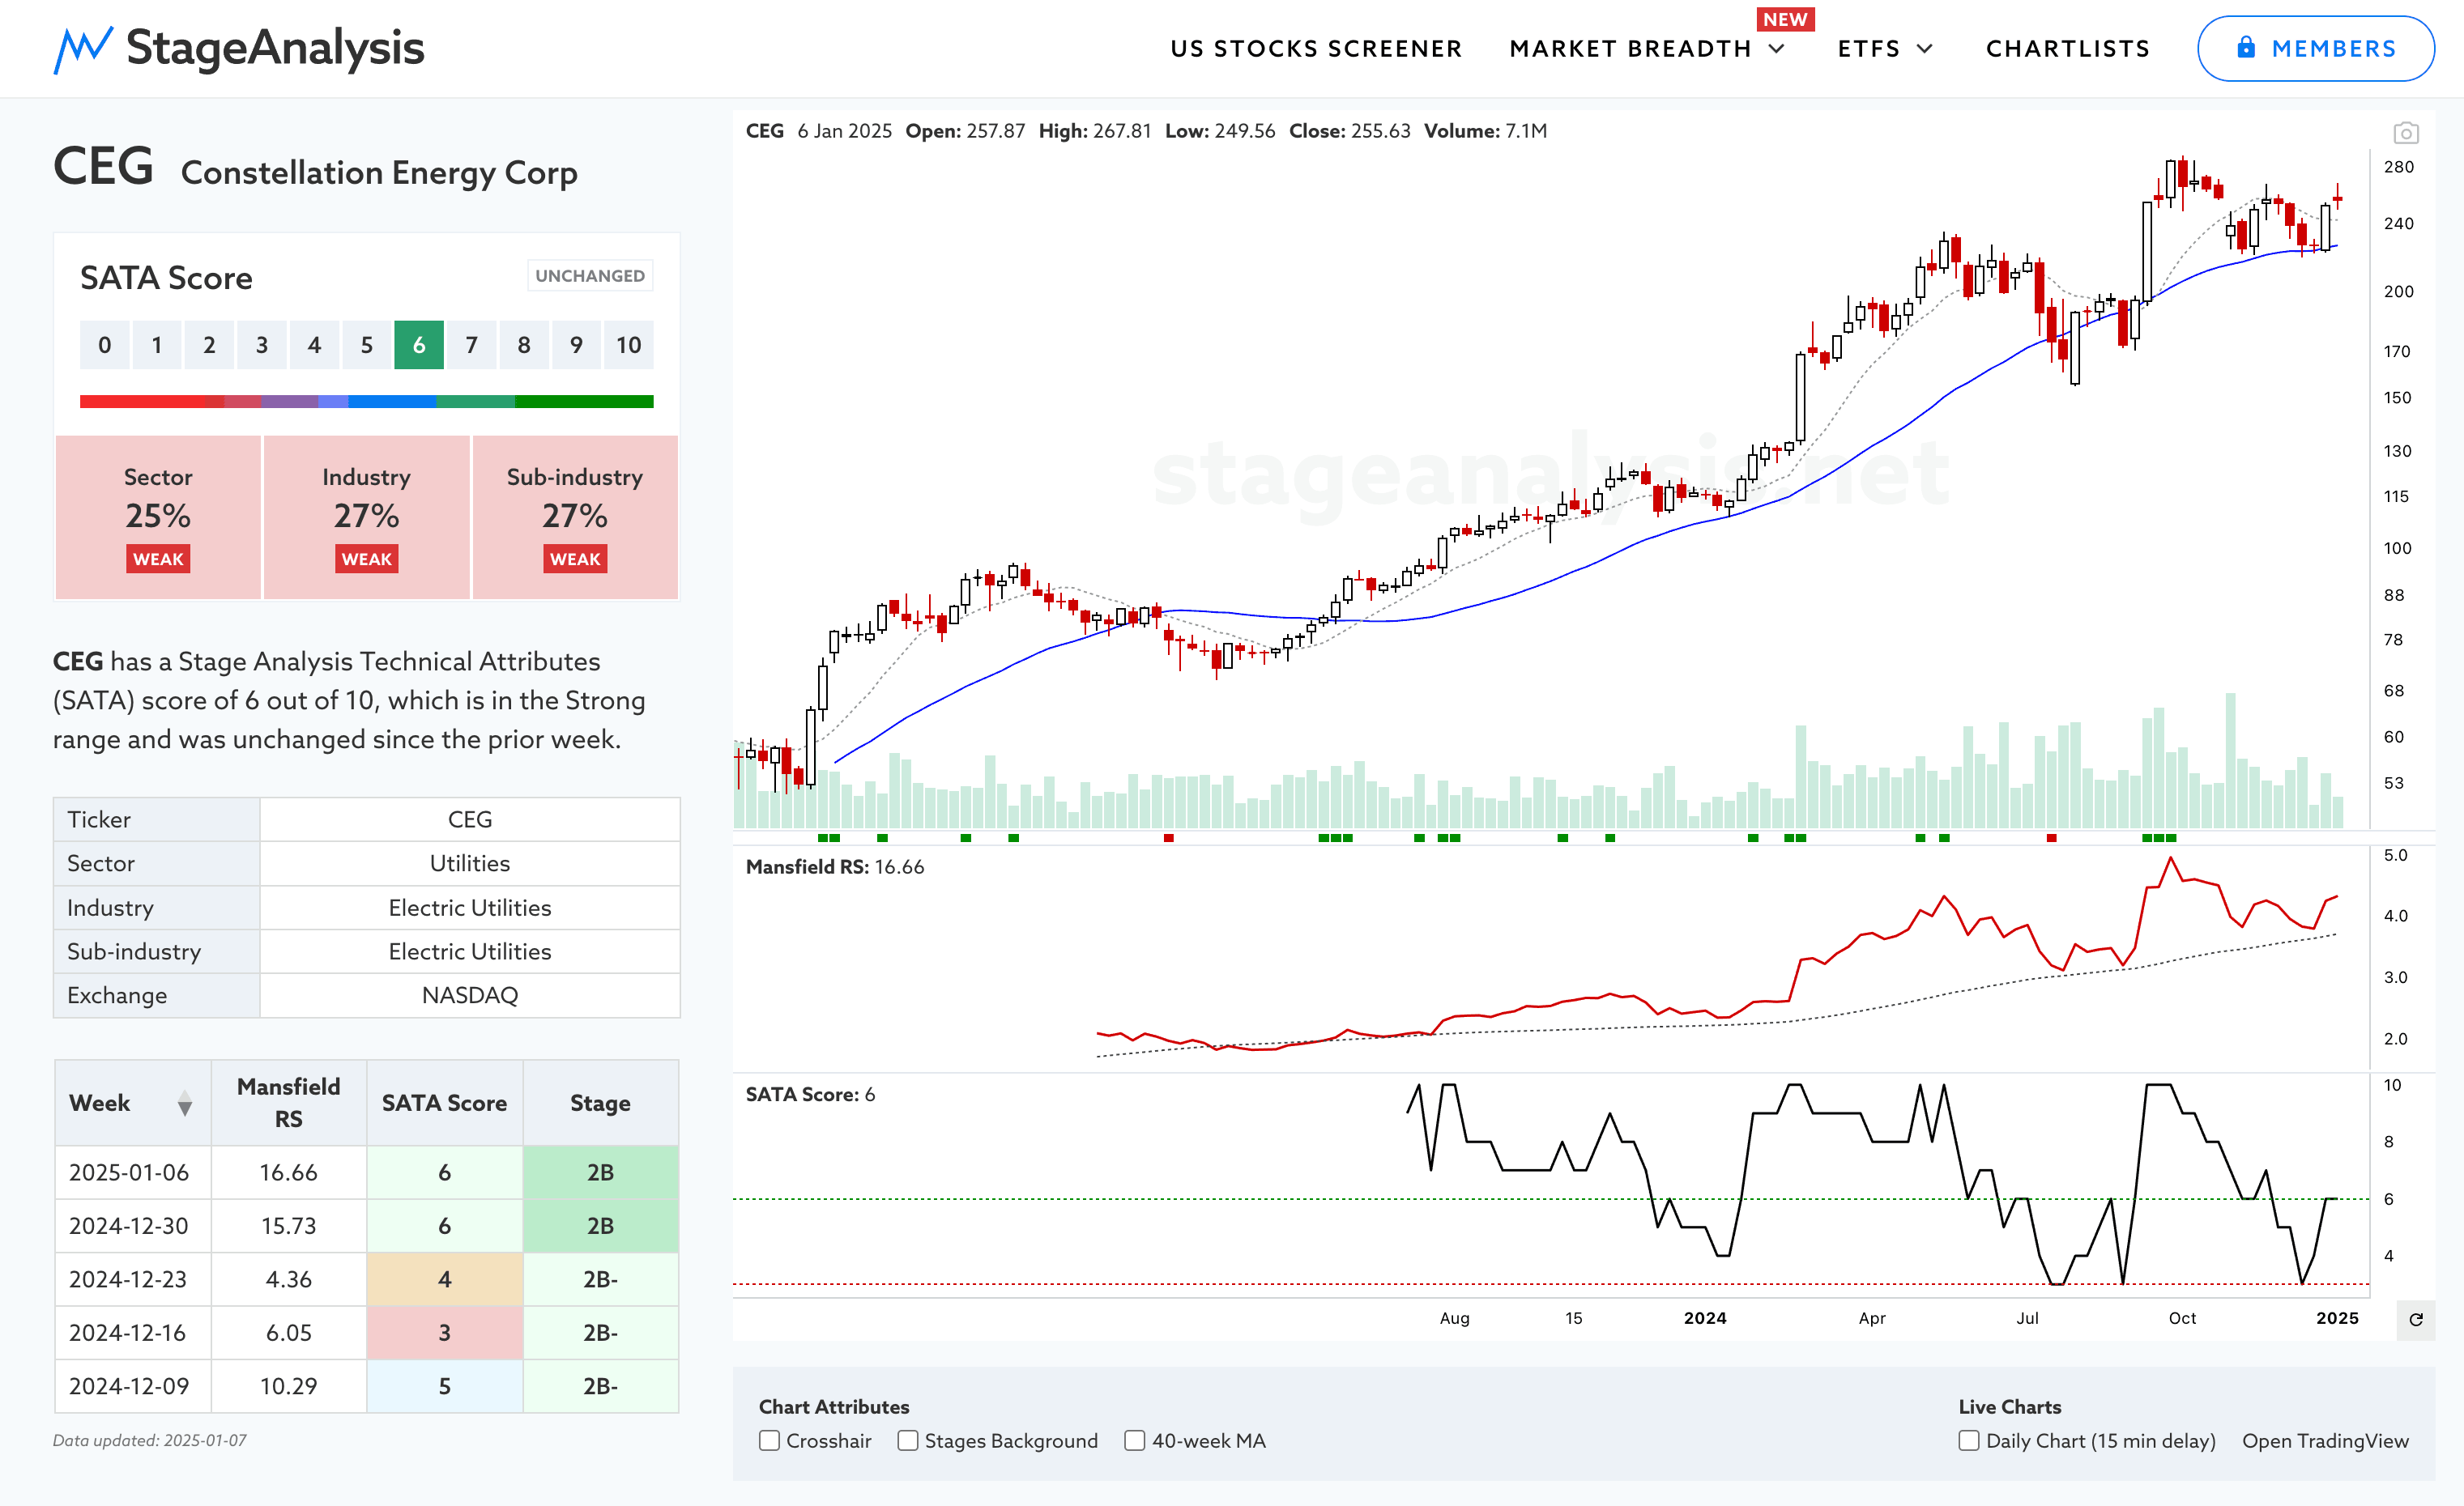Select SATA score box 0

point(105,345)
